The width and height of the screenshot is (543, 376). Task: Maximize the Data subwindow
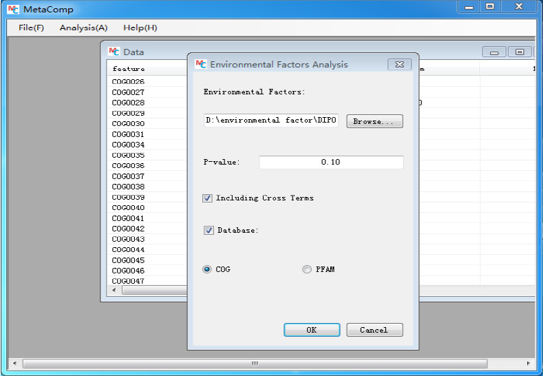pyautogui.click(x=520, y=52)
